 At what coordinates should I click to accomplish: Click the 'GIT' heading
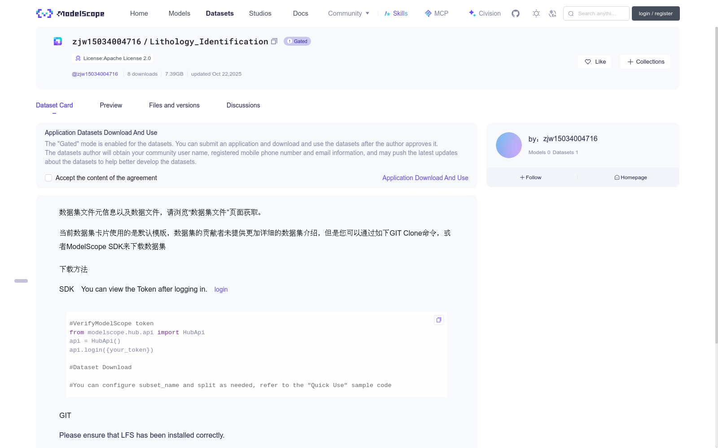pyautogui.click(x=65, y=415)
